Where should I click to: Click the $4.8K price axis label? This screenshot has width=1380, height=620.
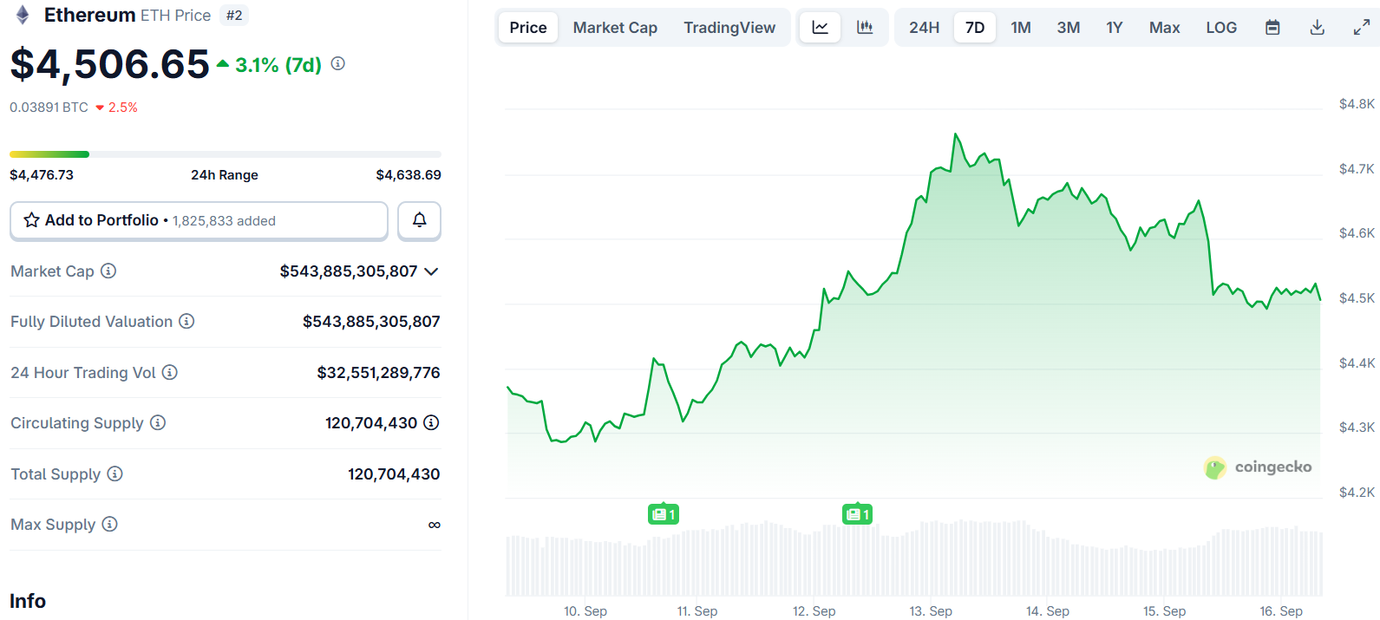(x=1357, y=104)
